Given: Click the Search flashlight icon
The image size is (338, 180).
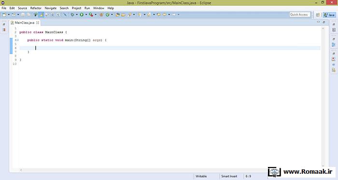Looking at the screenshot, I should point(129,14).
